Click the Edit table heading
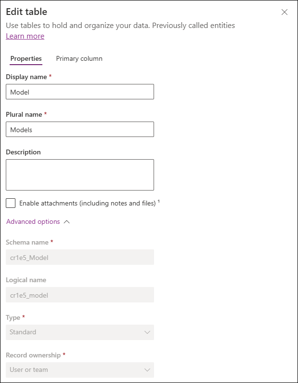This screenshot has height=383, width=298. coord(26,12)
